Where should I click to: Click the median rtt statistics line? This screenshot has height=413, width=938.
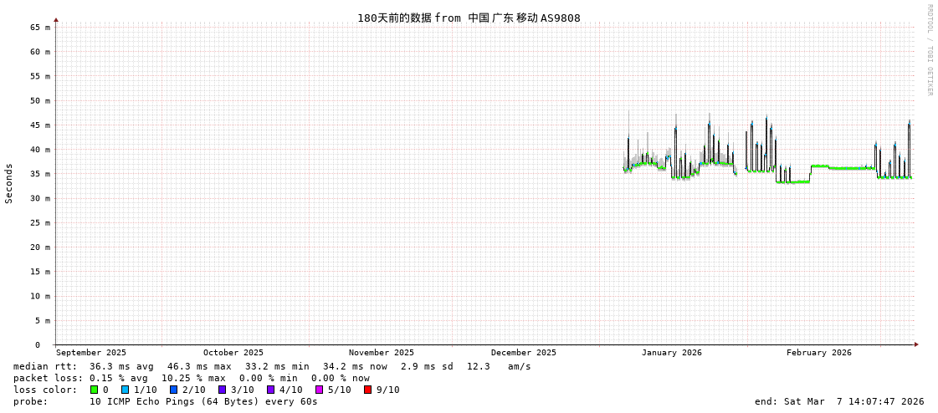click(x=272, y=366)
